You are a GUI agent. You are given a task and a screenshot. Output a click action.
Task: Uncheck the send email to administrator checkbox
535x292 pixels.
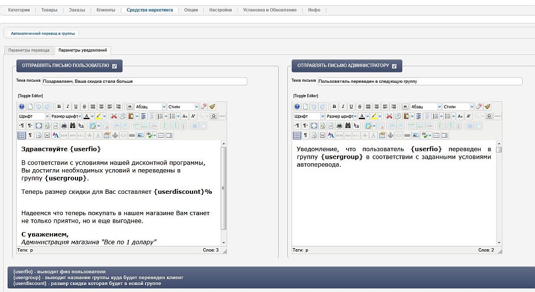394,66
